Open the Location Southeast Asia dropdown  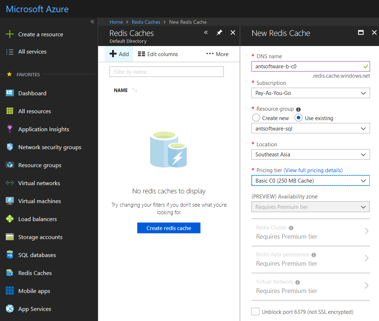311,154
